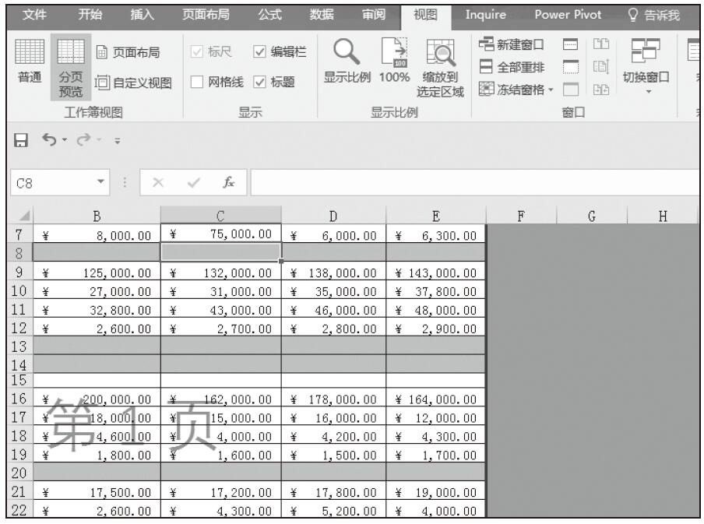
Task: Select column E header
Action: 435,216
